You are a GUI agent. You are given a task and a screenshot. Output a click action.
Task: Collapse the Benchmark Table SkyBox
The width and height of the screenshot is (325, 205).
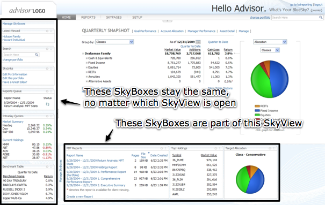click(x=51, y=166)
